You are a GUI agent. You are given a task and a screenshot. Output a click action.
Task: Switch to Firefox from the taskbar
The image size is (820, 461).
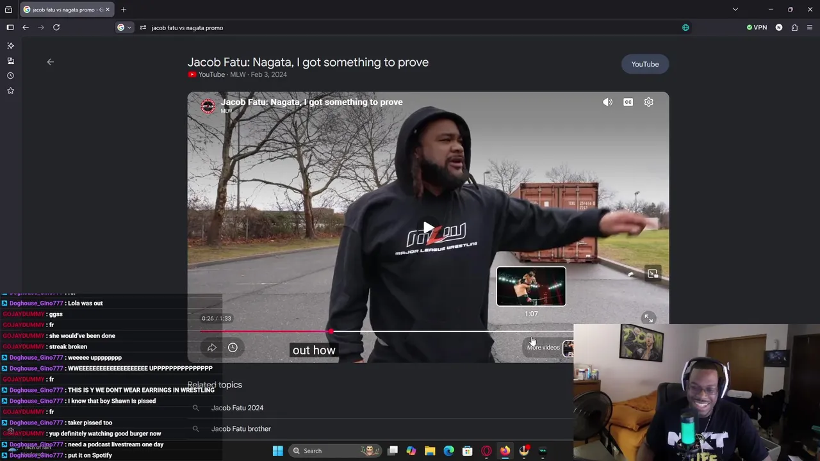[x=505, y=451]
